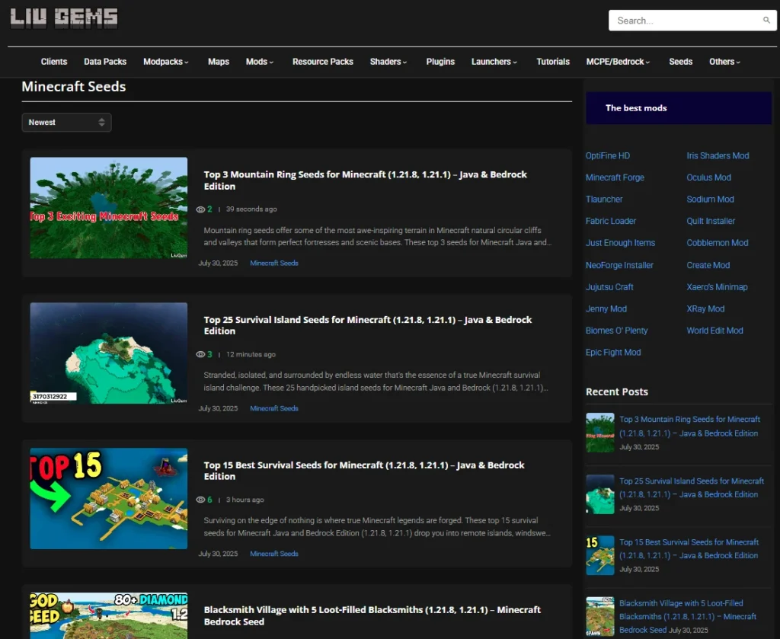Open Resource Packs in the navigation
Image resolution: width=780 pixels, height=639 pixels.
click(x=323, y=62)
